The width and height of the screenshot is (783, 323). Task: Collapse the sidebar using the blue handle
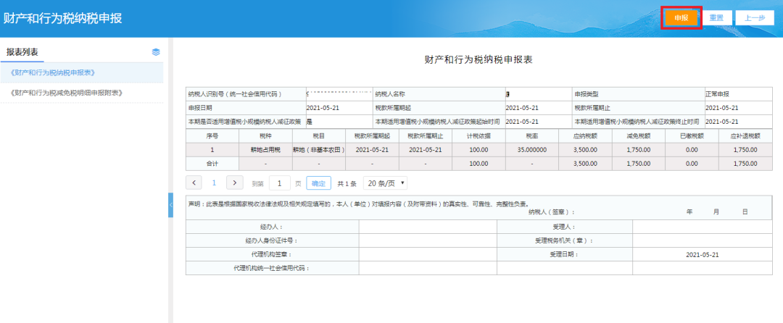pos(170,205)
